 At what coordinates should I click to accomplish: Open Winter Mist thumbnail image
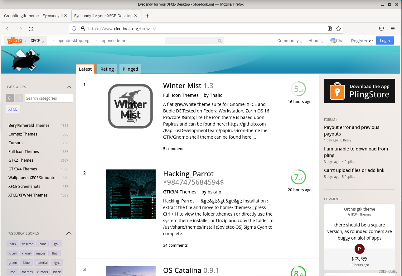(x=130, y=106)
